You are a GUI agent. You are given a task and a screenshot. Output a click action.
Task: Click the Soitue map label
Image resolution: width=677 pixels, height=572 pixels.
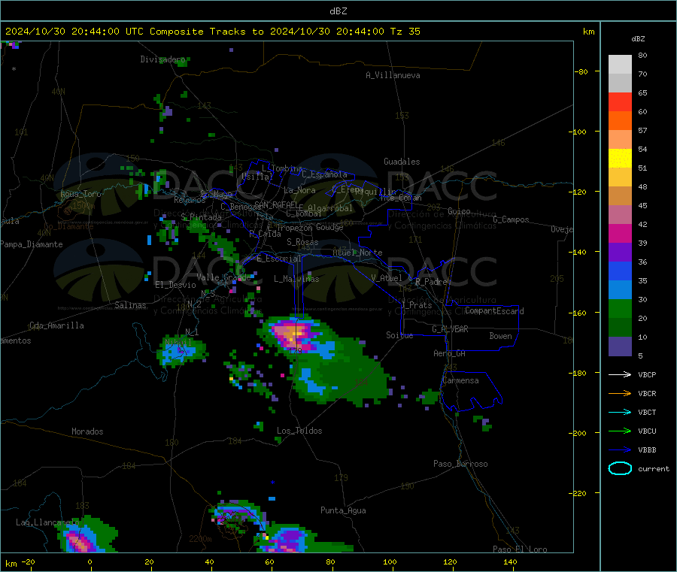[399, 335]
